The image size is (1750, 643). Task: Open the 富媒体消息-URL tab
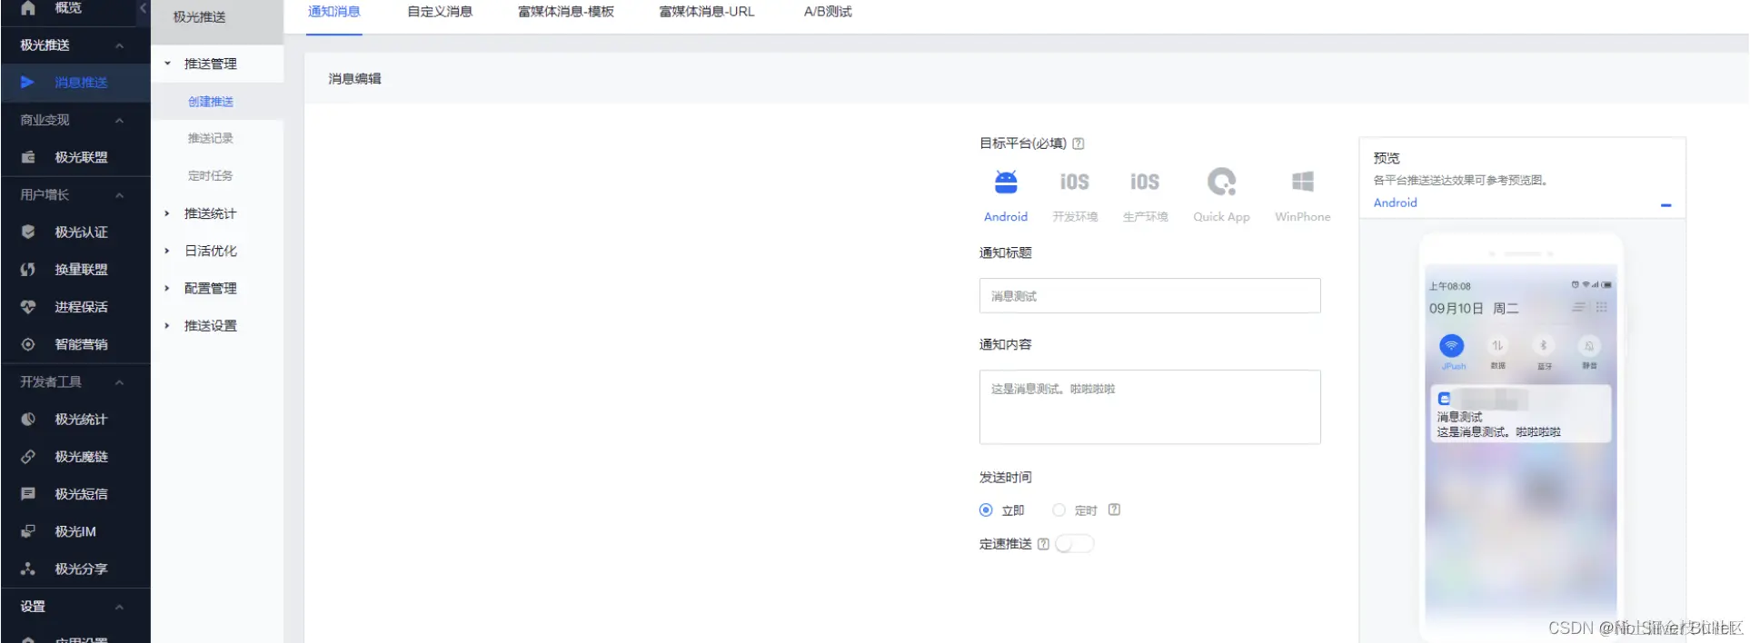pyautogui.click(x=707, y=12)
